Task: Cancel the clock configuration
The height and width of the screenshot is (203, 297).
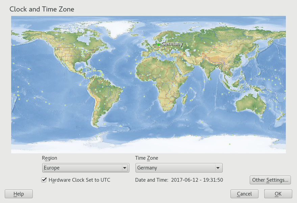Action: (x=244, y=194)
